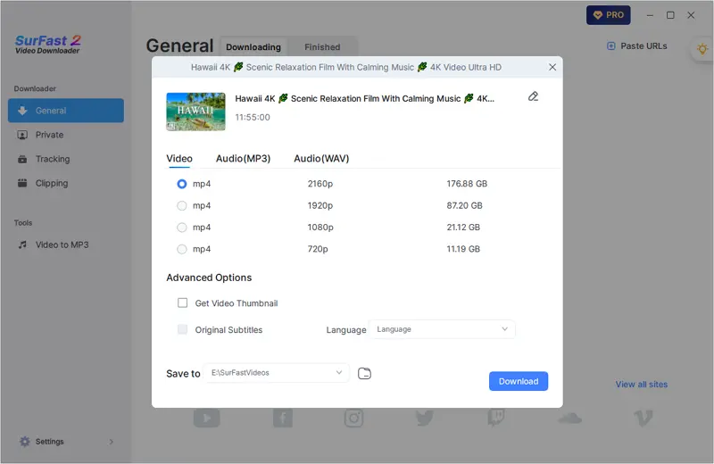Click the SoundCloud site icon

pyautogui.click(x=569, y=418)
